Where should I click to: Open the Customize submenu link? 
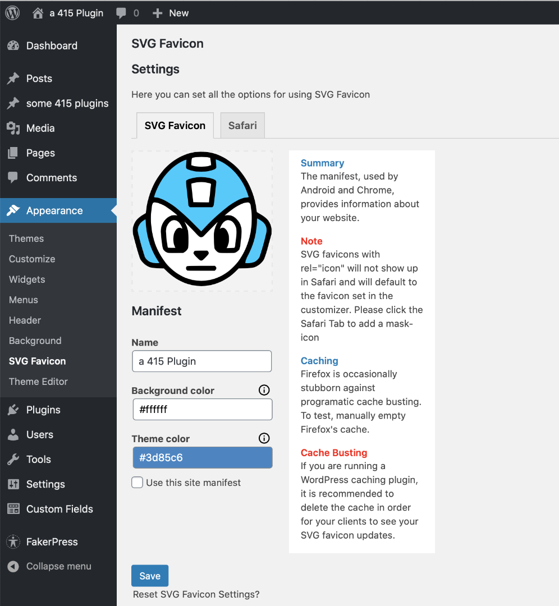[x=32, y=259]
